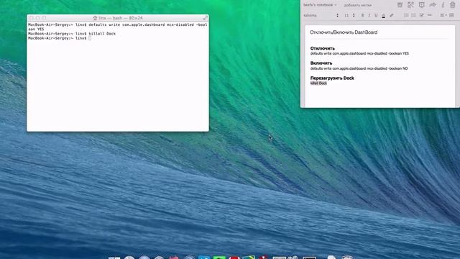This screenshot has height=259, width=460.
Task: Open the reminder alarm clock icon in Evernote
Action: (x=400, y=5)
